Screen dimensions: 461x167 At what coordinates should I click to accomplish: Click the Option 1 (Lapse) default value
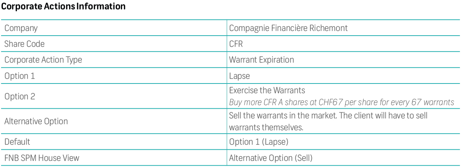click(x=259, y=142)
